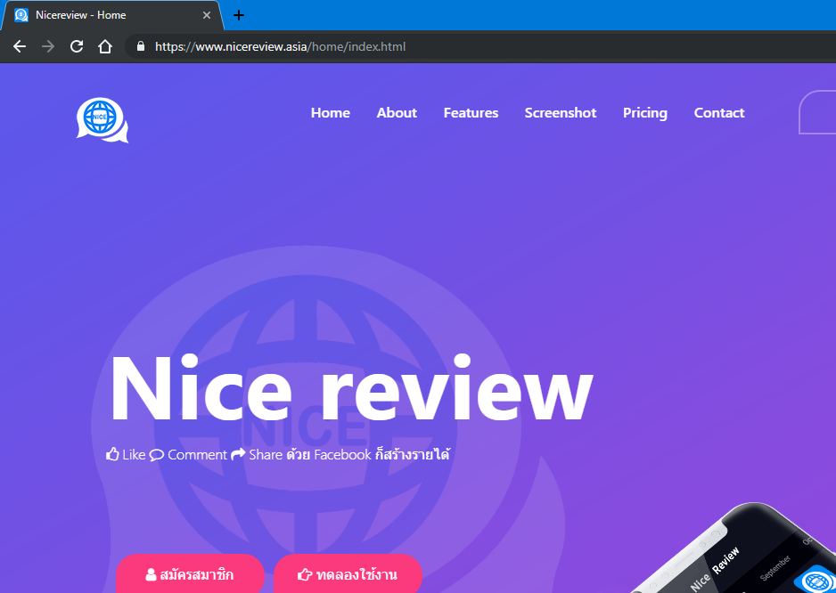
Task: Select the Nicereview - Home browser tab
Action: [107, 15]
